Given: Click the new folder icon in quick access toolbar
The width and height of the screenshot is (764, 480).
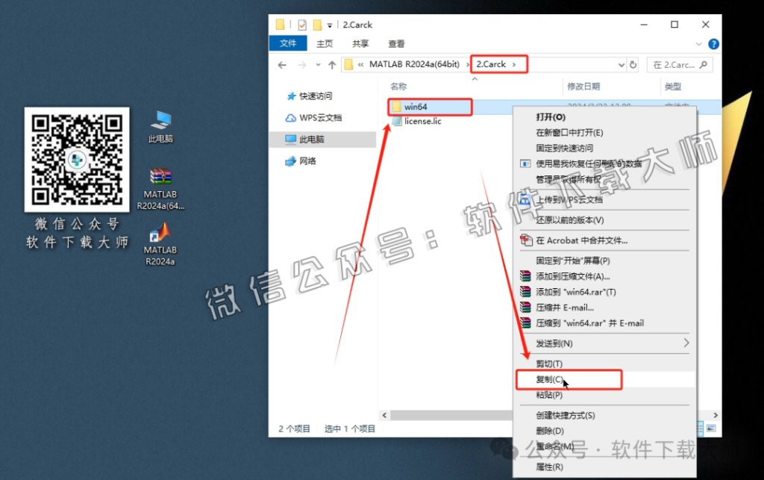Looking at the screenshot, I should coord(317,24).
